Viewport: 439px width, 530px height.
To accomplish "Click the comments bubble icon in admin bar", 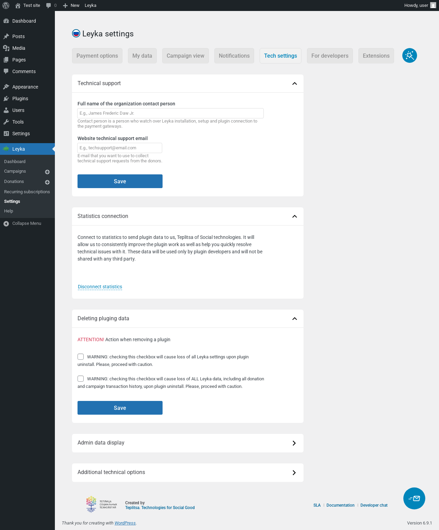I will click(x=49, y=5).
